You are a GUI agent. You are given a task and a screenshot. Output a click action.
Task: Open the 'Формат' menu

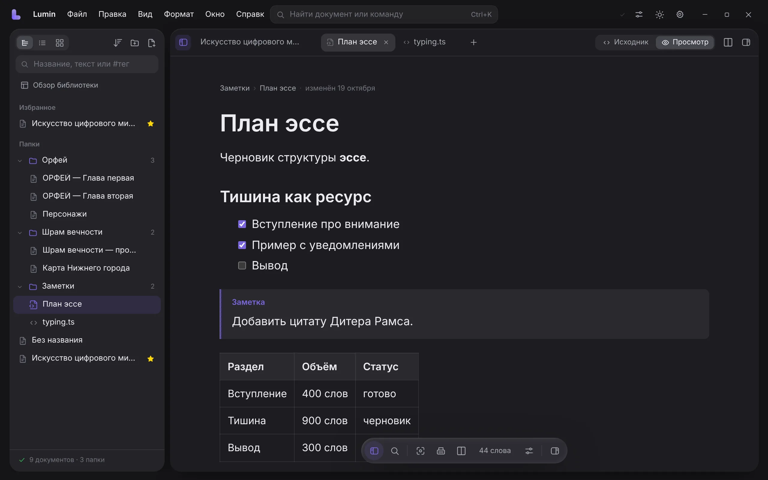coord(179,14)
